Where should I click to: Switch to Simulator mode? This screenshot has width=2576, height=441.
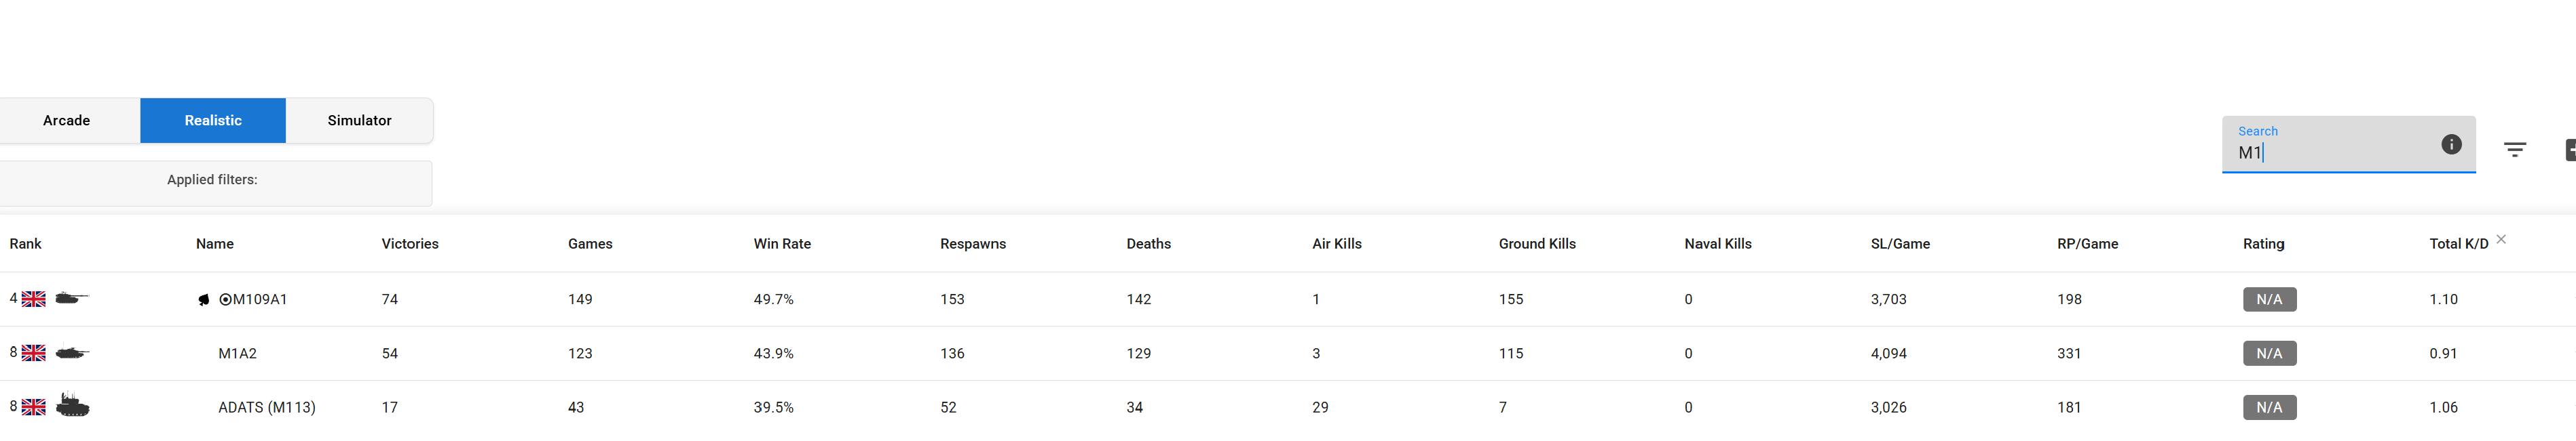(360, 121)
